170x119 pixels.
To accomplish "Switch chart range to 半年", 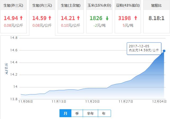I will (x=90, y=113).
